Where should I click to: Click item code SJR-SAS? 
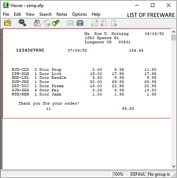click(x=20, y=90)
